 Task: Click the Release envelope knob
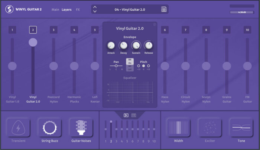point(149,46)
